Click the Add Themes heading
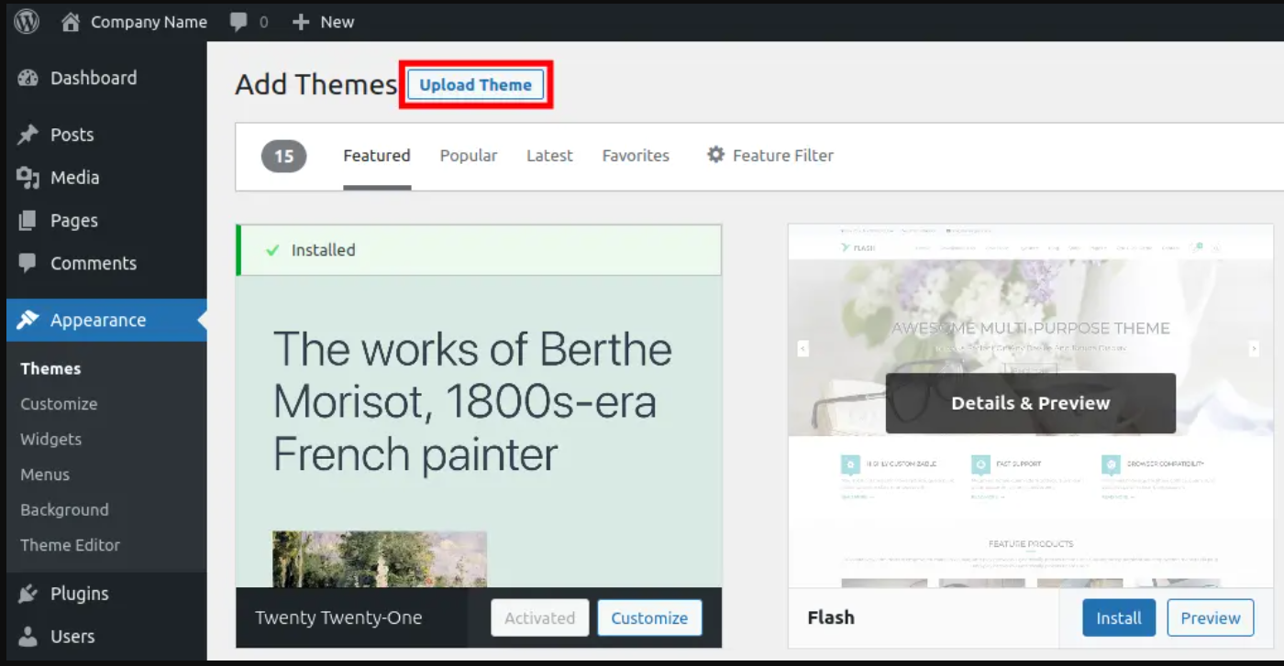1284x666 pixels. click(x=316, y=84)
